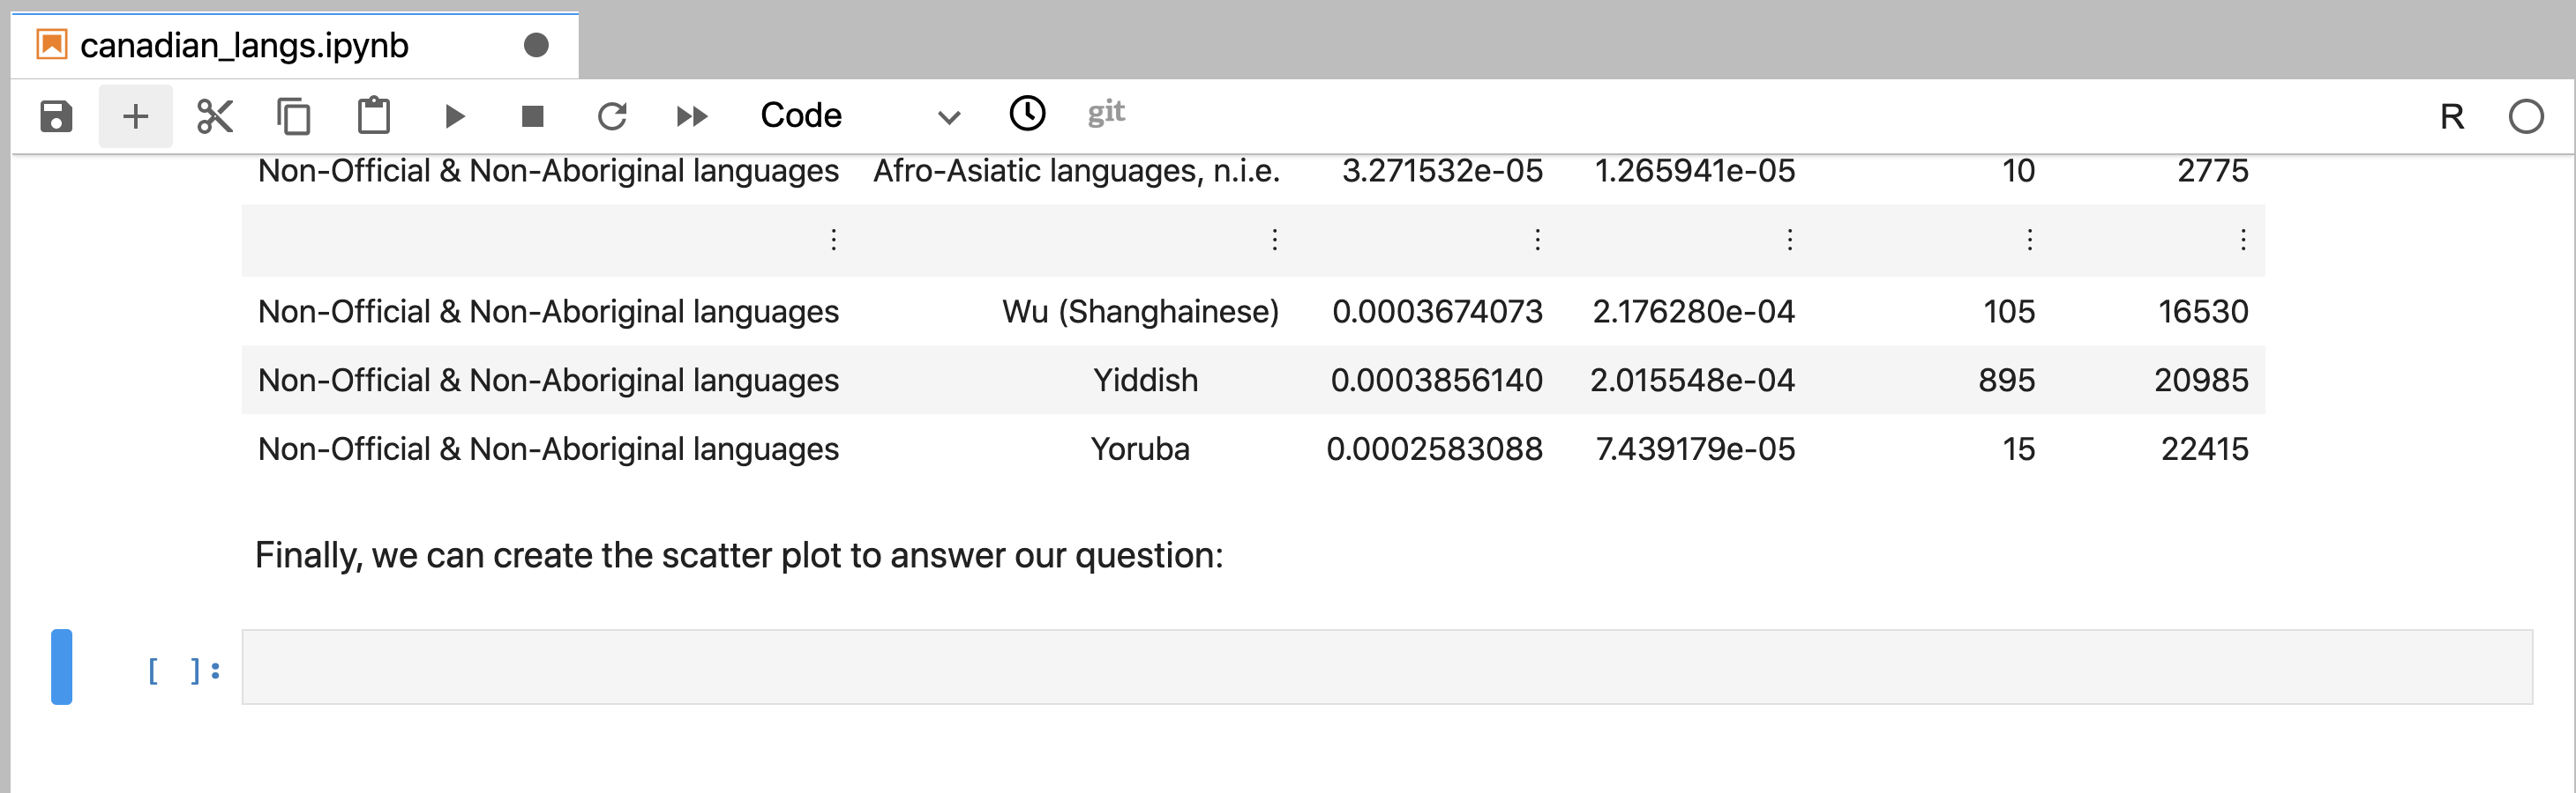Click into the empty code cell editor
Image resolution: width=2576 pixels, height=793 pixels.
(x=1387, y=666)
